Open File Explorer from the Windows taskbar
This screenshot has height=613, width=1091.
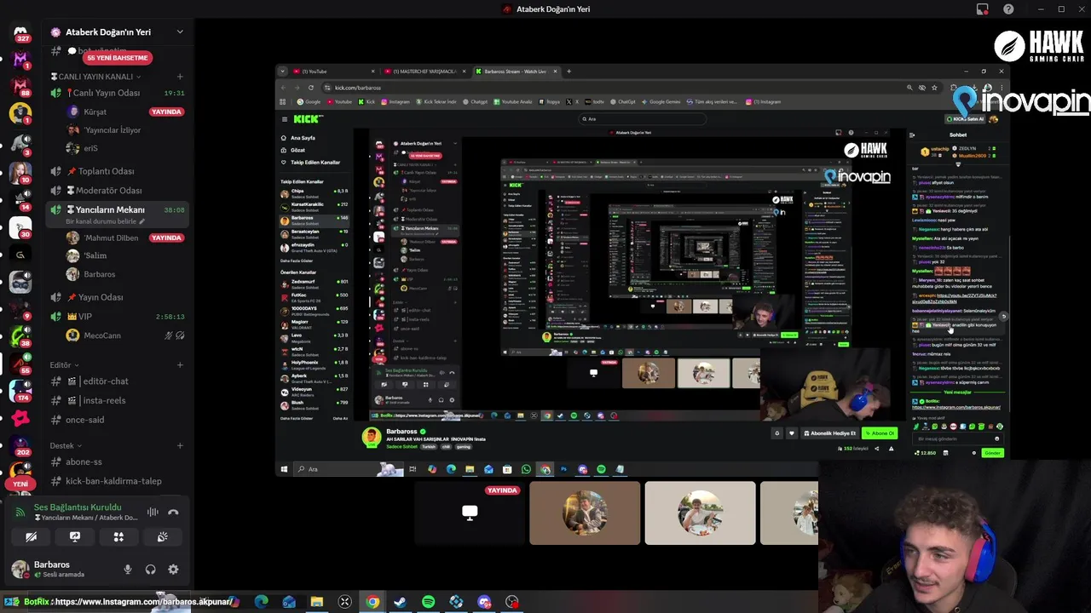[316, 602]
